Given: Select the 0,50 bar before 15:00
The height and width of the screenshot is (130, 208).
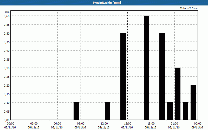Looking at the screenshot, I should coord(123,76).
